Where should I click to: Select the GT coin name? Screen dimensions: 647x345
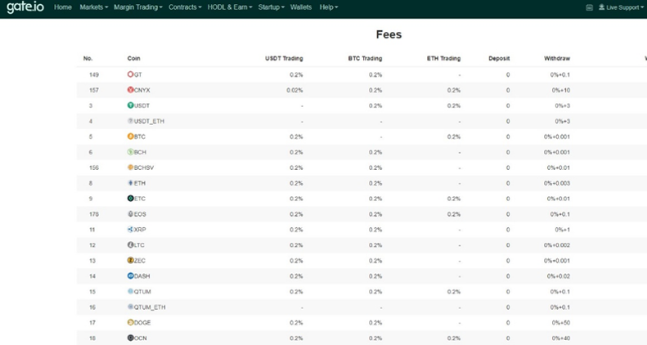click(x=137, y=74)
